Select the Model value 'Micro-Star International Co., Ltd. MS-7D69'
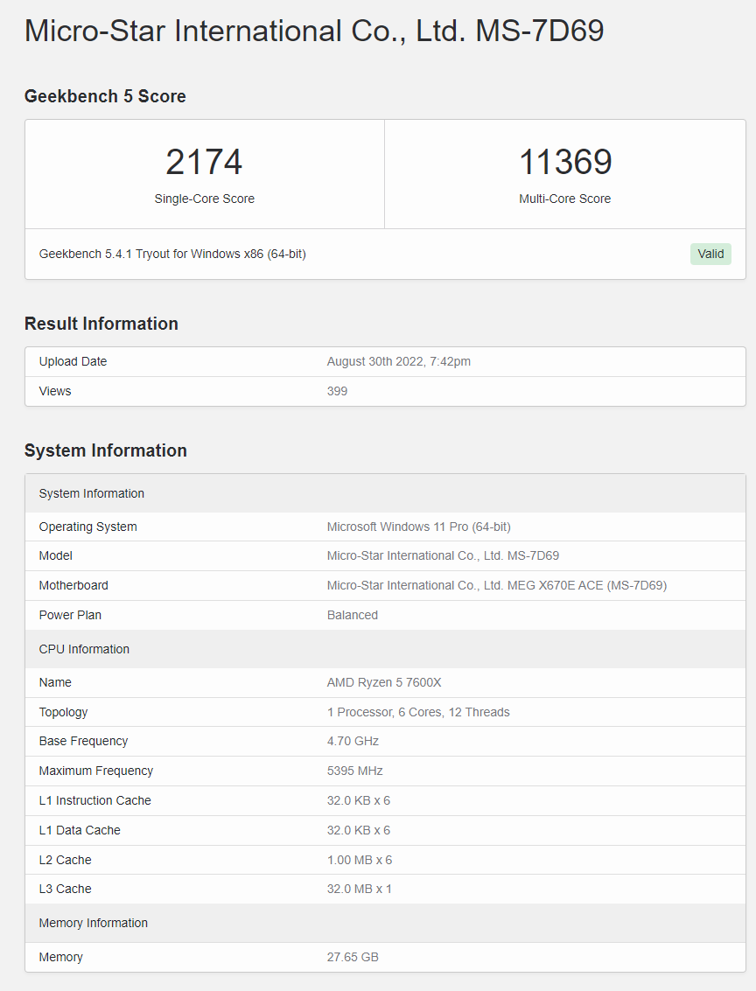 pos(443,555)
